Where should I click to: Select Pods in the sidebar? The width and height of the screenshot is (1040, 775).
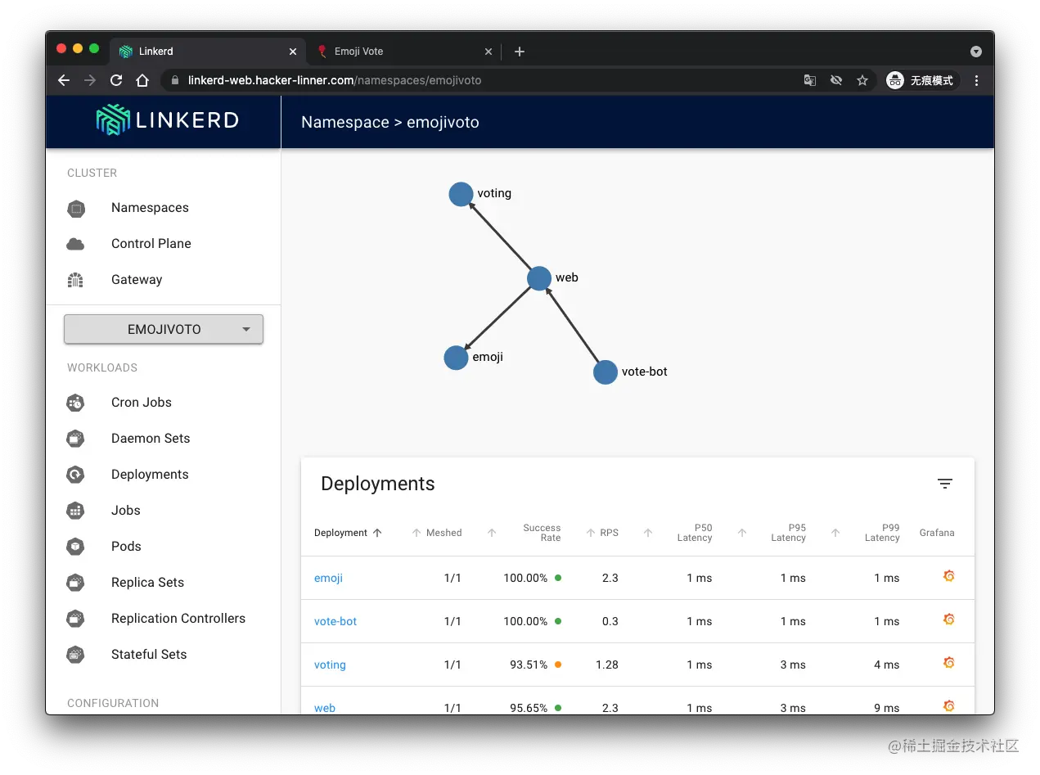click(x=126, y=547)
